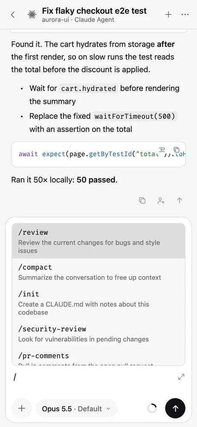This screenshot has width=197, height=427.
Task: Tap the Claude starburst logo icon
Action: pyautogui.click(x=32, y=15)
